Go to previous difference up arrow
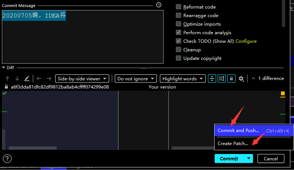The image size is (294, 170). click(7, 78)
